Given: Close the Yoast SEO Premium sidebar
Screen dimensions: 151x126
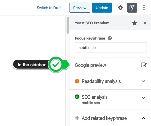Looking at the screenshot, I should (145, 23).
